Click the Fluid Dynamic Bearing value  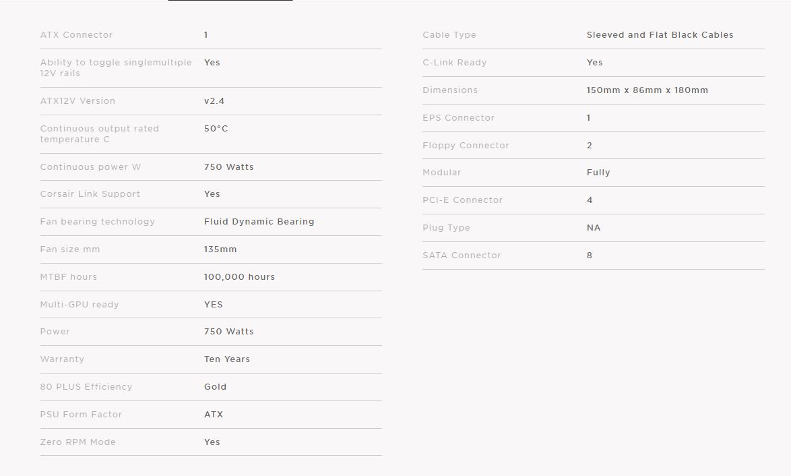(x=259, y=222)
